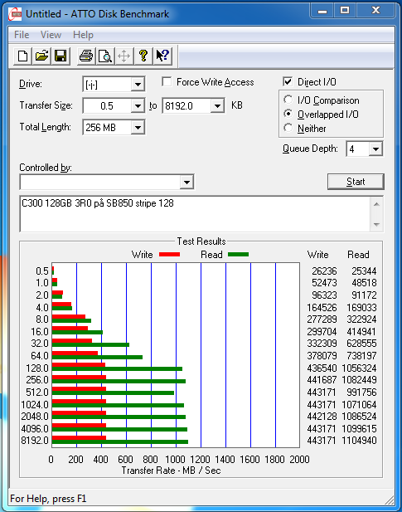402x512 pixels.
Task: Enable the Force Write Access checkbox
Action: (x=167, y=81)
